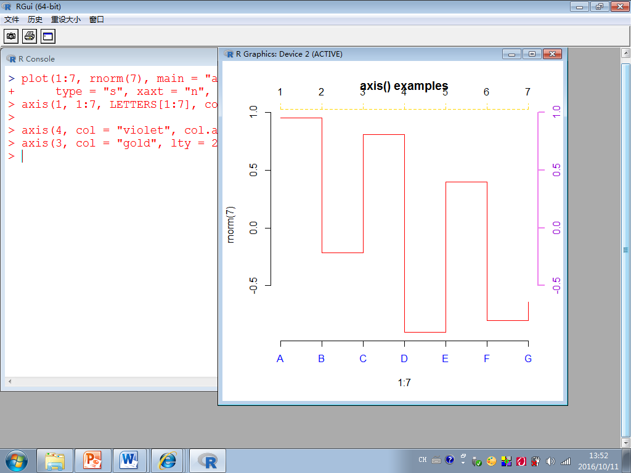Click the RGui vertical scrollbar up arrow

625,53
